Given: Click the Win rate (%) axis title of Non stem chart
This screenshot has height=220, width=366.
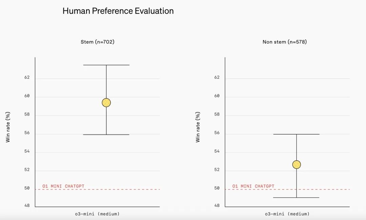Looking at the screenshot, I should pos(198,127).
